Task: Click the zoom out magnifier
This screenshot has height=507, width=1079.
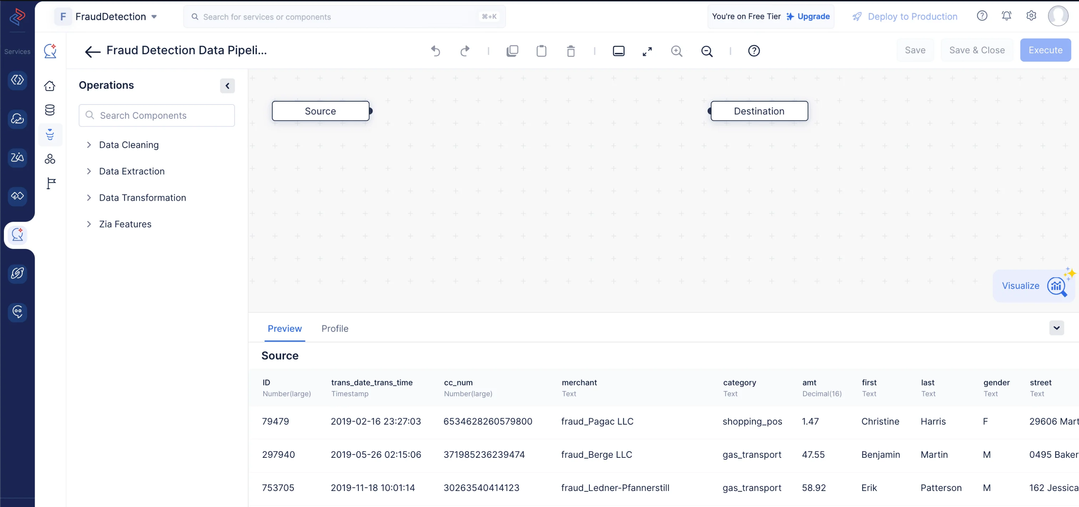Action: (x=706, y=51)
